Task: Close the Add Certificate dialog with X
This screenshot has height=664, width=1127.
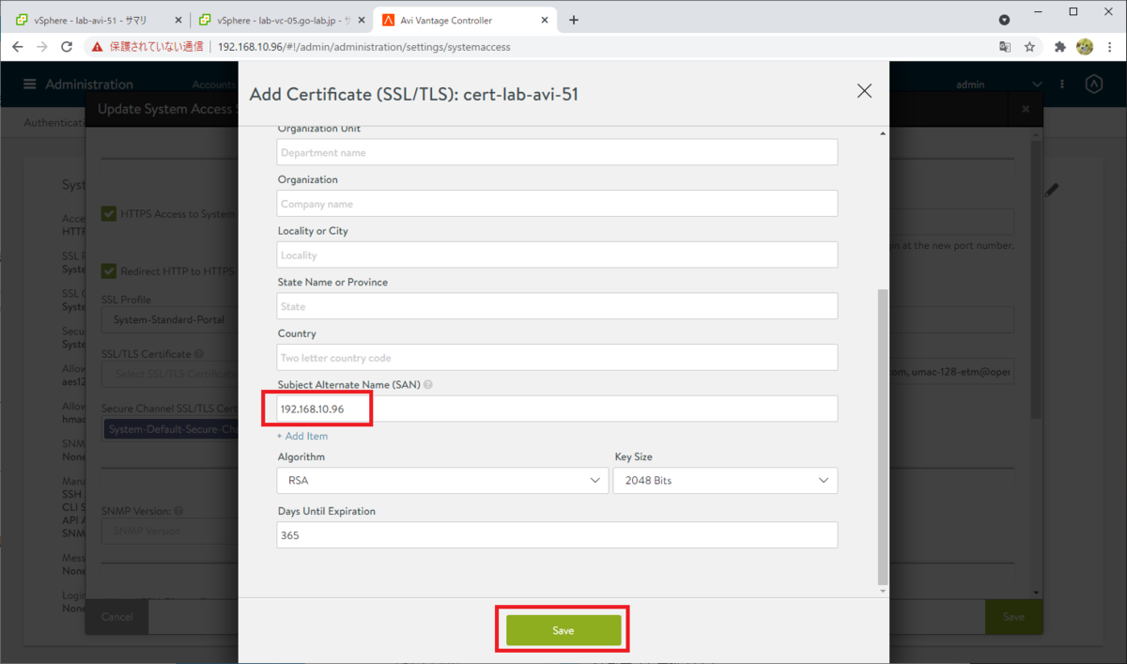Action: pyautogui.click(x=864, y=91)
